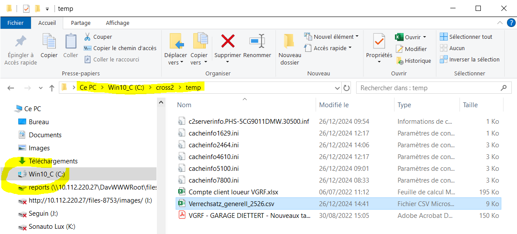Screen dimensions: 517x234
Task: Click Win10_C (C:) in the address bar
Action: tap(126, 88)
